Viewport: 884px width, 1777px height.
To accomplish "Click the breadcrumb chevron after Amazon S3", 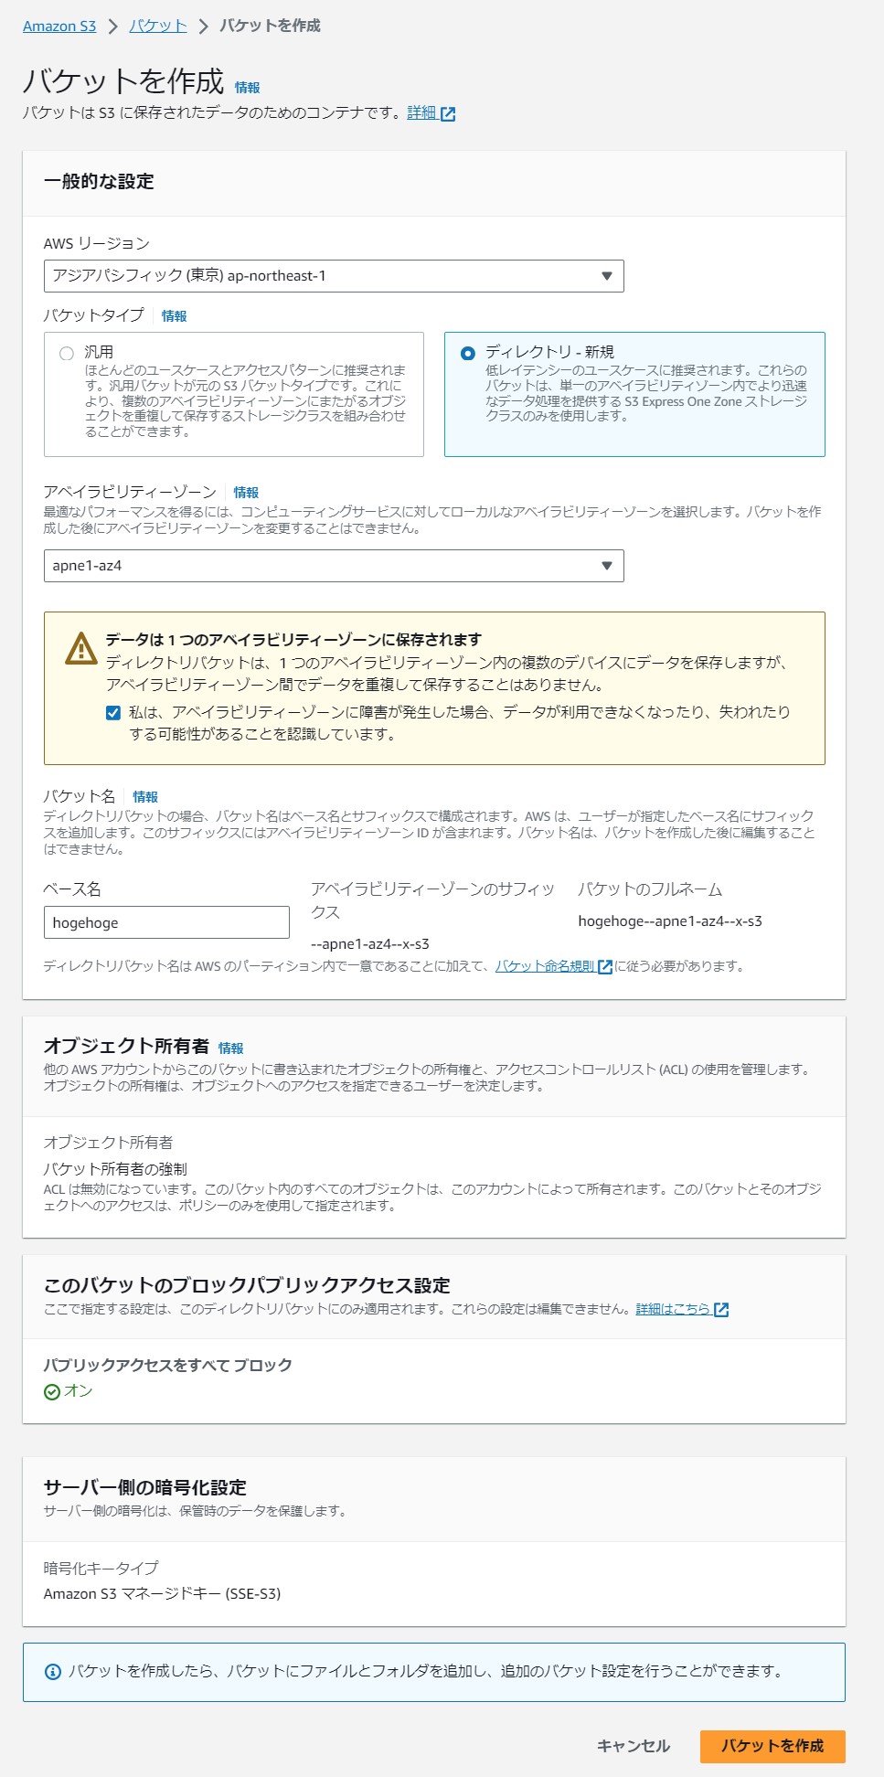I will pyautogui.click(x=113, y=27).
